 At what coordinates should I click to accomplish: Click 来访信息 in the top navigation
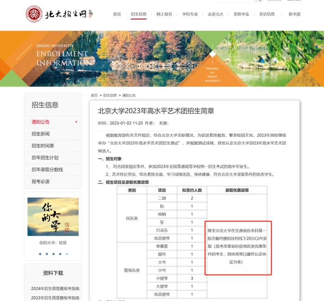coord(267,14)
